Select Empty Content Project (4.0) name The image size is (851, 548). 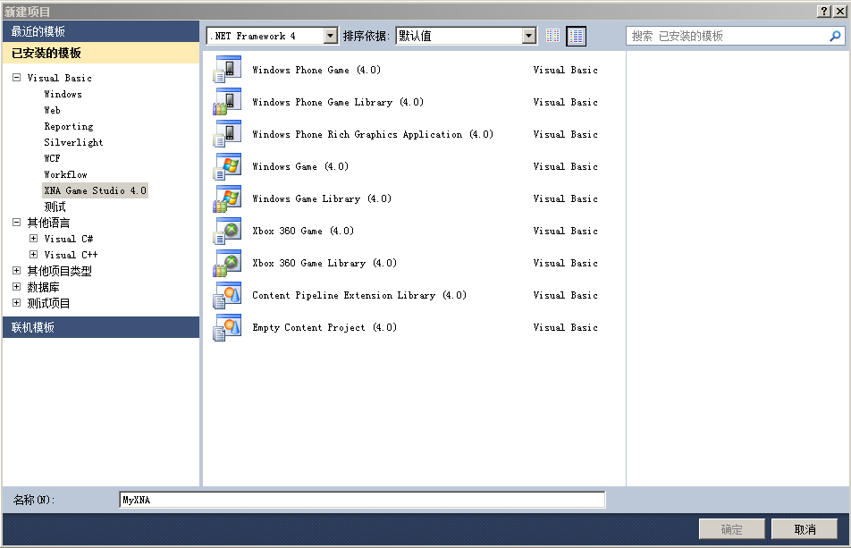[324, 328]
